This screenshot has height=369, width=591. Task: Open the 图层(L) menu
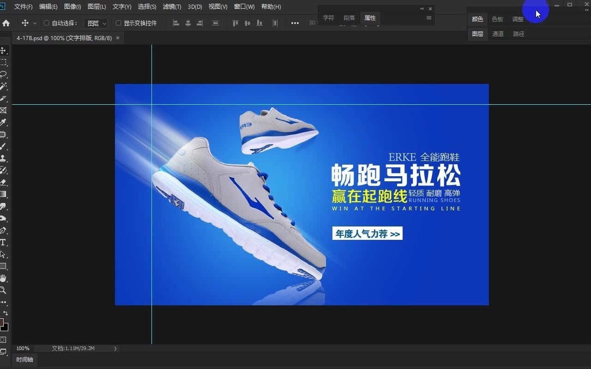click(x=96, y=7)
